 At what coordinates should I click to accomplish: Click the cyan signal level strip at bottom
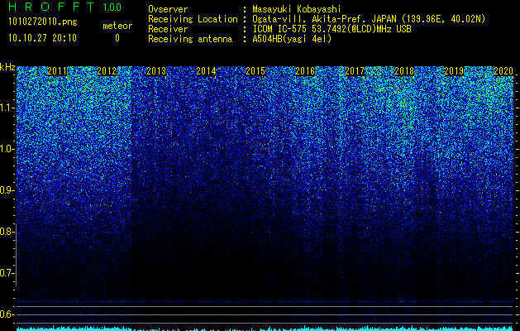click(265, 329)
